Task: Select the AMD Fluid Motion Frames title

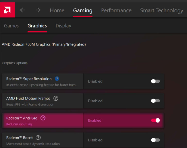Action: tap(28, 98)
